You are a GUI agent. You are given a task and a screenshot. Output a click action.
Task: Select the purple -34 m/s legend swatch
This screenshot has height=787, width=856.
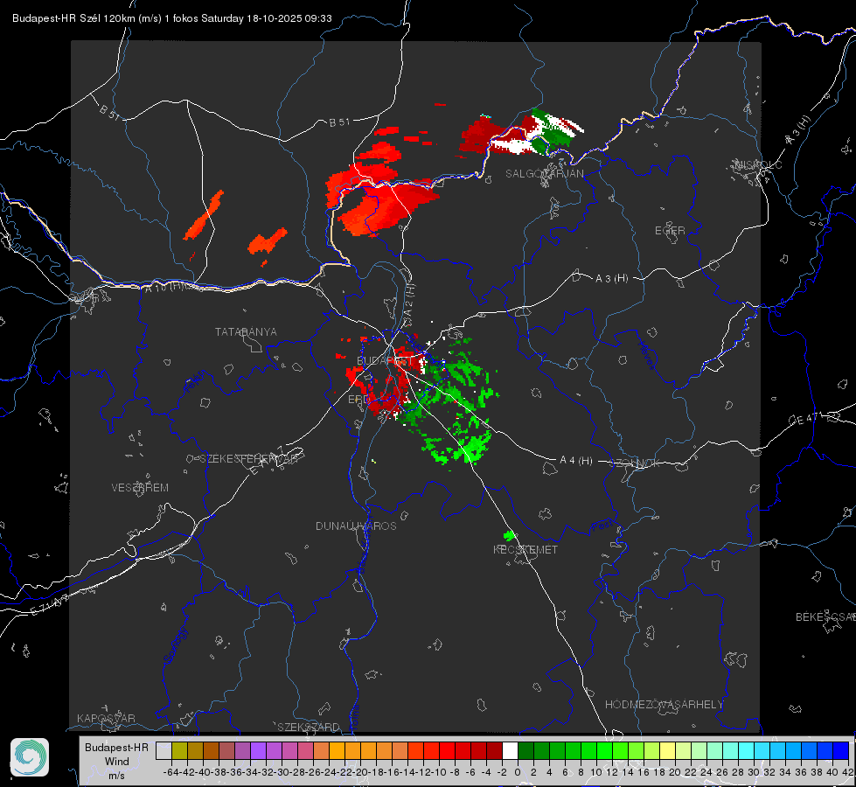258,751
